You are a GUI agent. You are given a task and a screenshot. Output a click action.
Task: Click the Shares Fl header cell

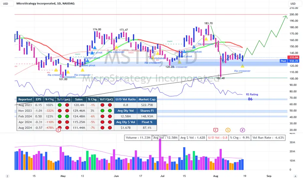[147, 111]
